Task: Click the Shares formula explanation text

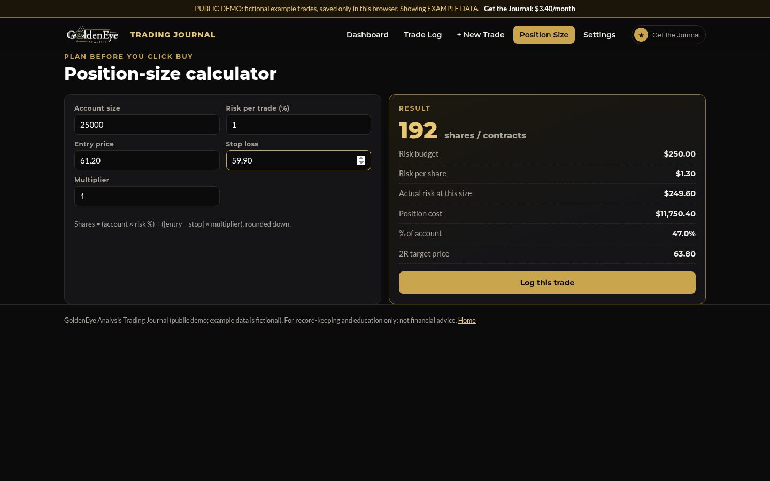Action: point(182,224)
